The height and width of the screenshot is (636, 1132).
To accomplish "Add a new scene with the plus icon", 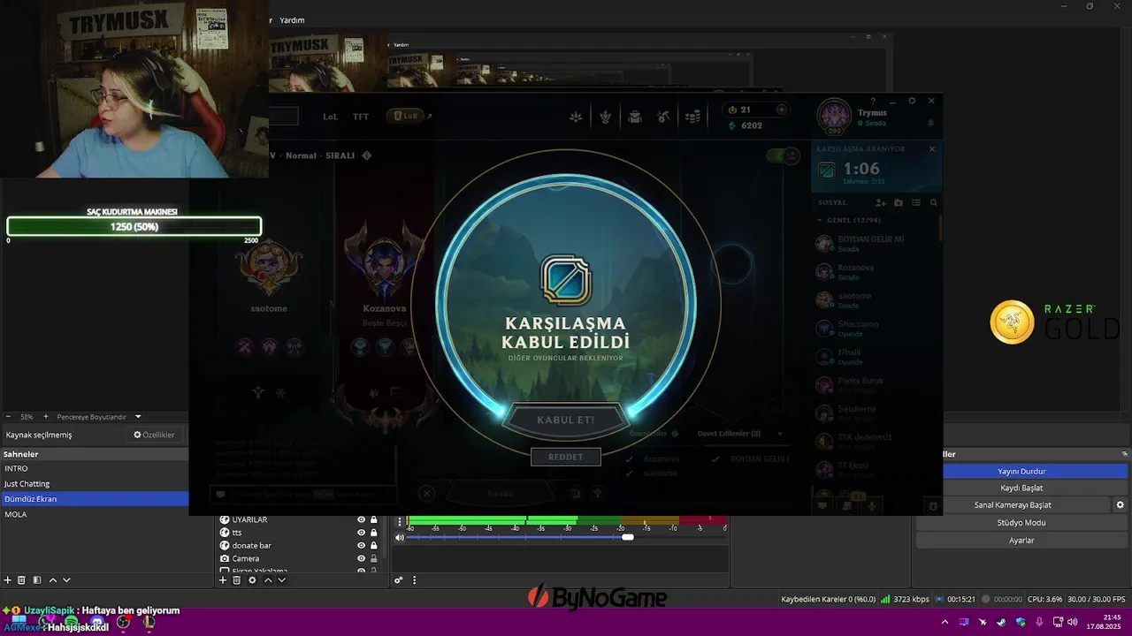I will (8, 580).
